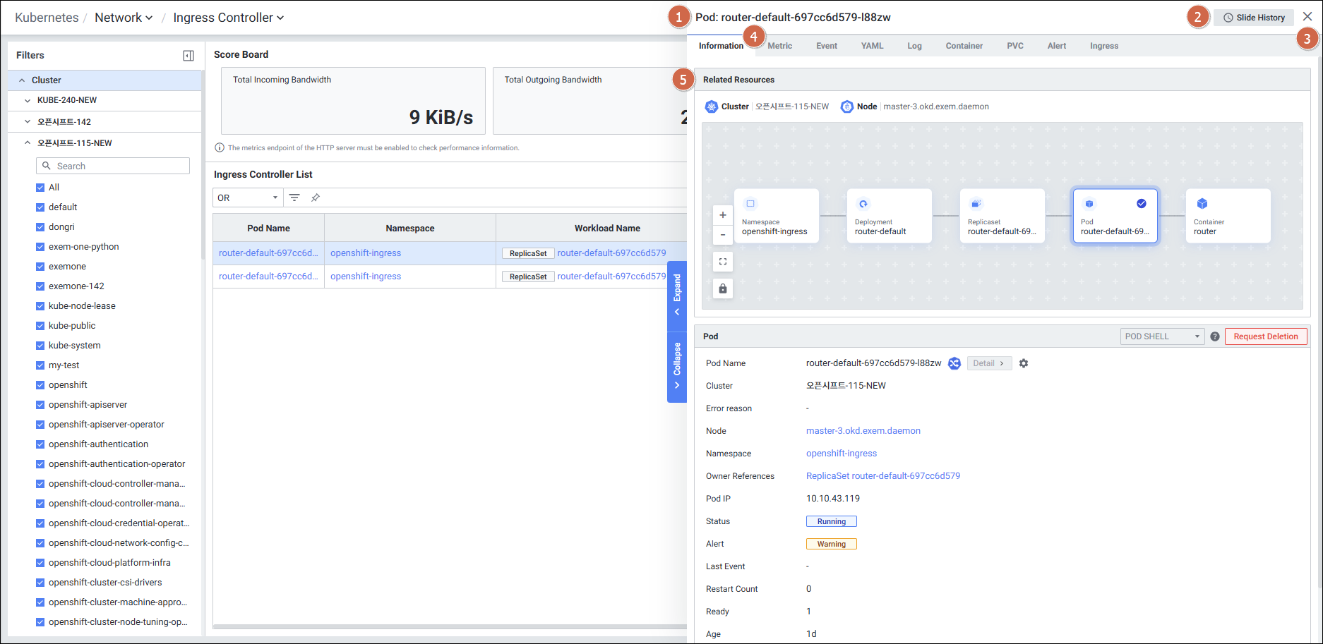Click the namespace Search field
Viewport: 1323px width, 644px height.
point(113,166)
